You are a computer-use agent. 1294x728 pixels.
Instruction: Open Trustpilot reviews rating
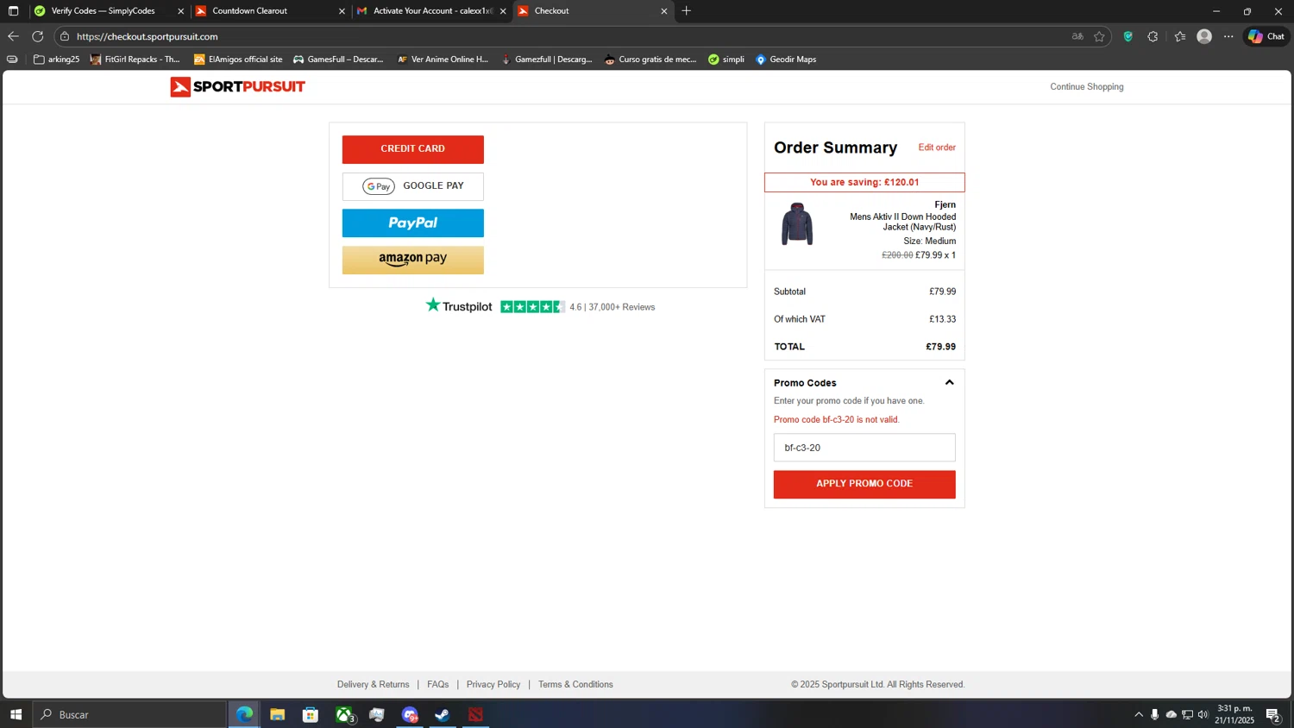(540, 306)
